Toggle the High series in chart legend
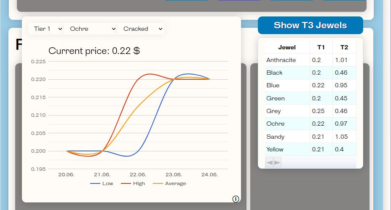Image resolution: width=391 pixels, height=210 pixels. 133,183
